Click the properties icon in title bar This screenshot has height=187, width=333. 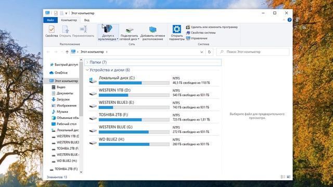[56, 13]
